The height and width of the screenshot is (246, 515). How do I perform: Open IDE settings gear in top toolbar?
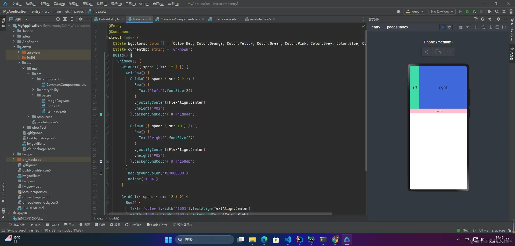coord(504,12)
